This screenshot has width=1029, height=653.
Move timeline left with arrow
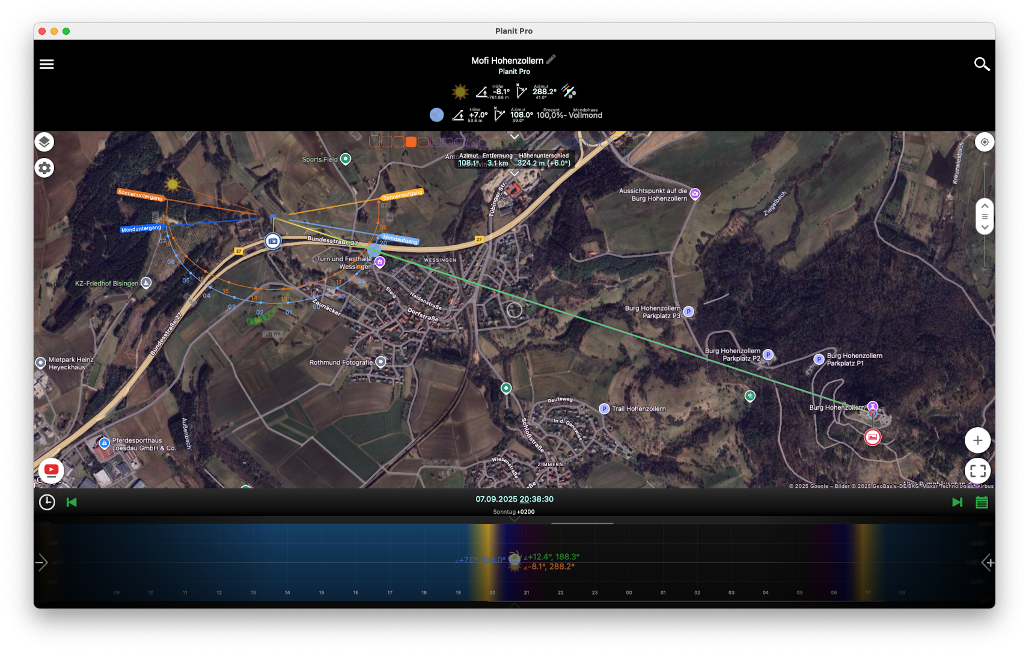pyautogui.click(x=41, y=563)
